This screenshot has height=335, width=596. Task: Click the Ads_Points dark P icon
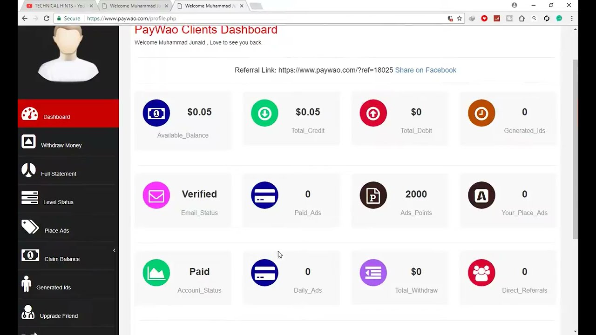tap(373, 195)
